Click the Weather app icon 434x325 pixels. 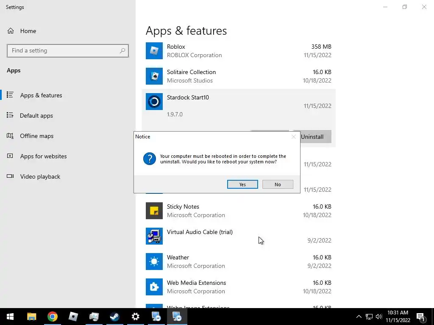[x=154, y=262]
